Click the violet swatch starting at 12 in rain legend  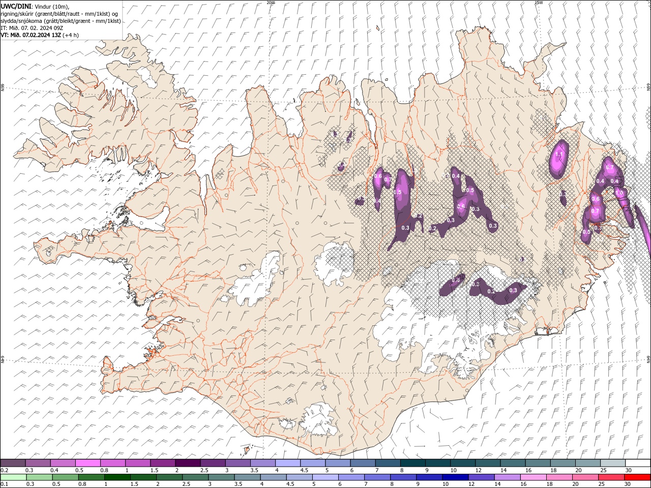(x=481, y=477)
